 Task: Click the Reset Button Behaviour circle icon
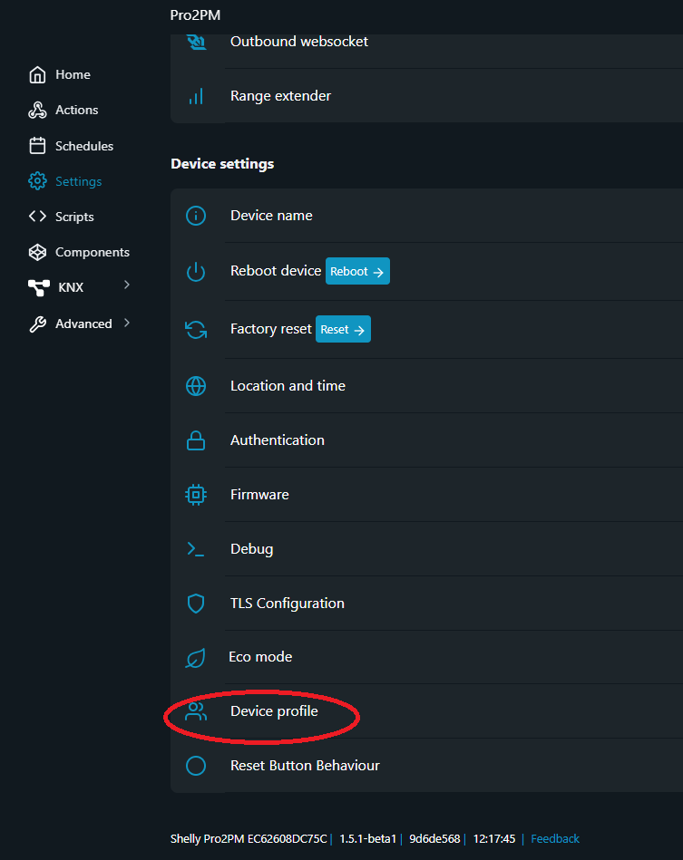196,766
